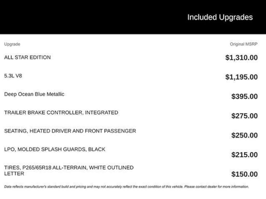This screenshot has height=199, width=266.
Task: Select LPO, Molded Splash Guards, Black item
Action: tap(55, 149)
